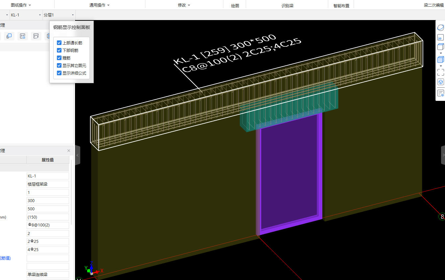Click the dashed cube local 3D icon
This screenshot has width=445, height=280.
tap(440, 82)
